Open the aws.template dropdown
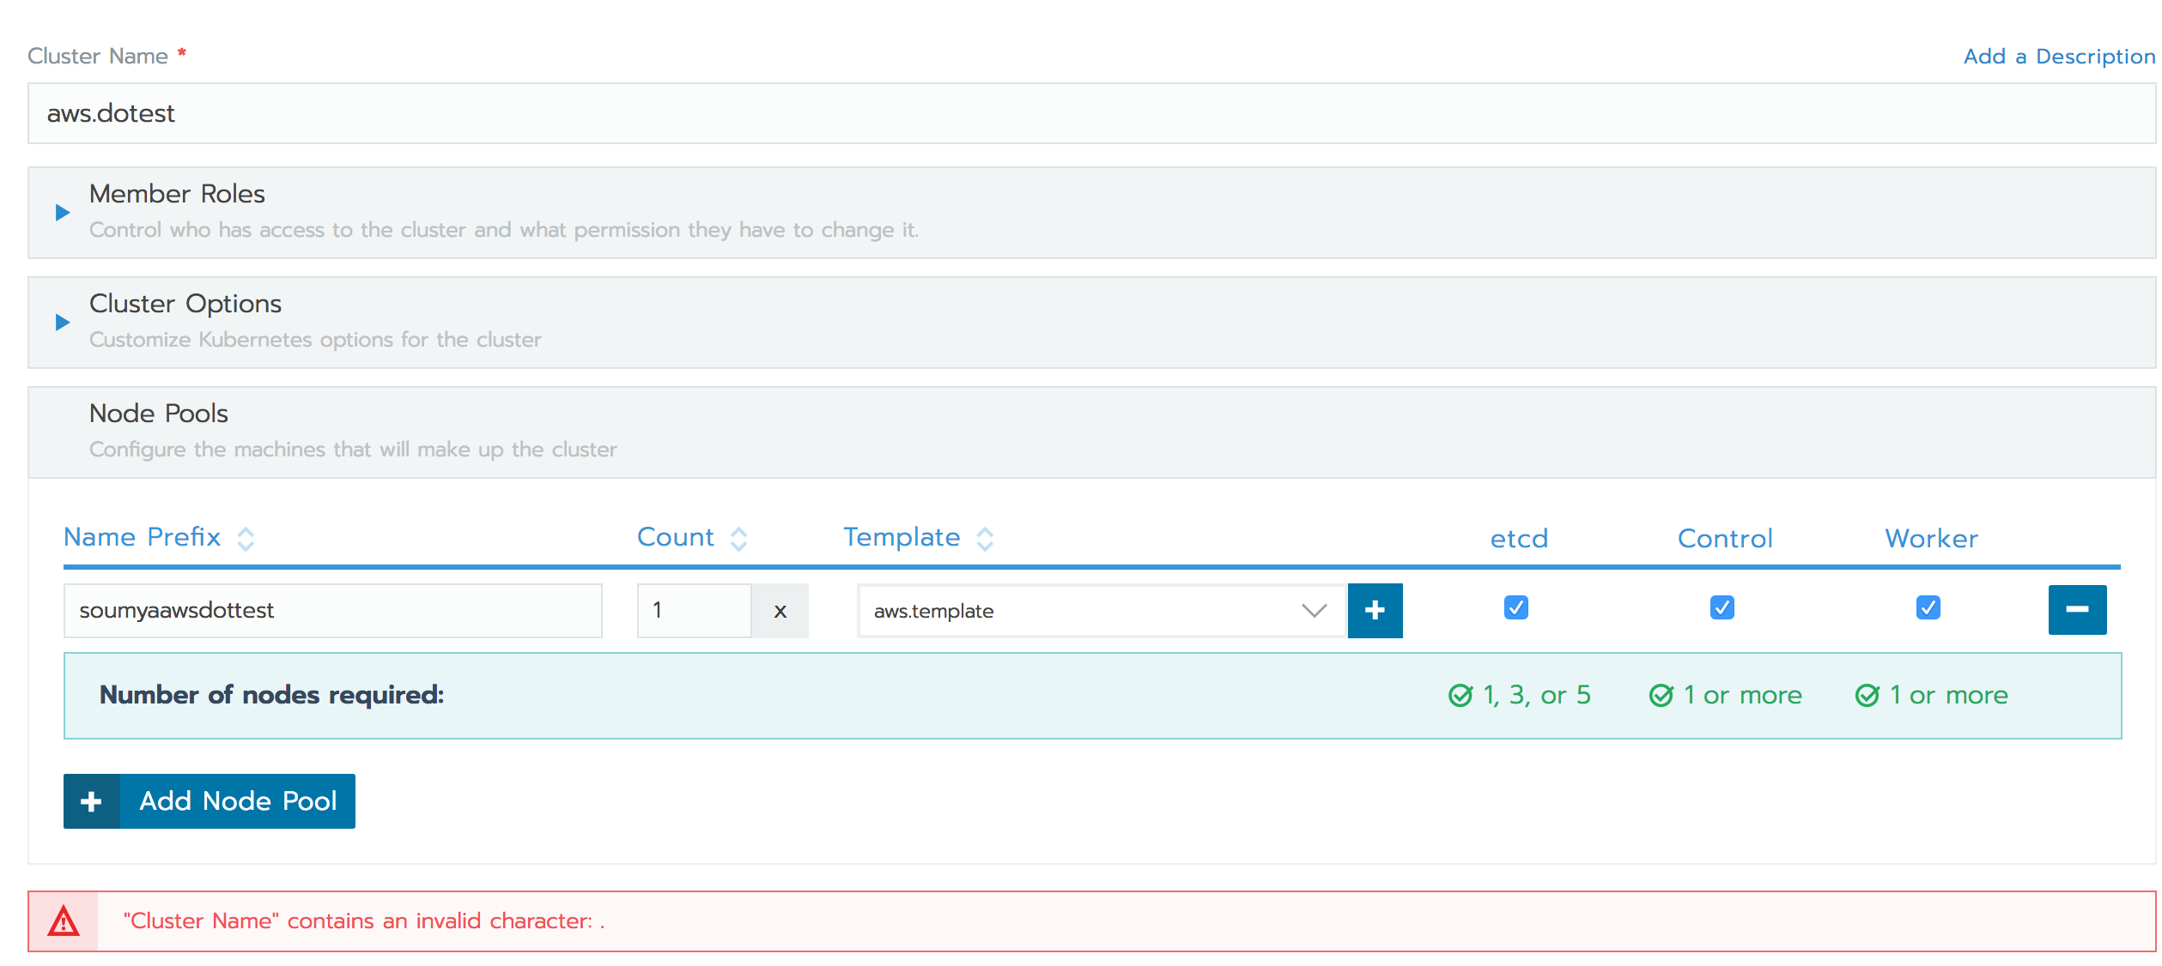 [1102, 611]
